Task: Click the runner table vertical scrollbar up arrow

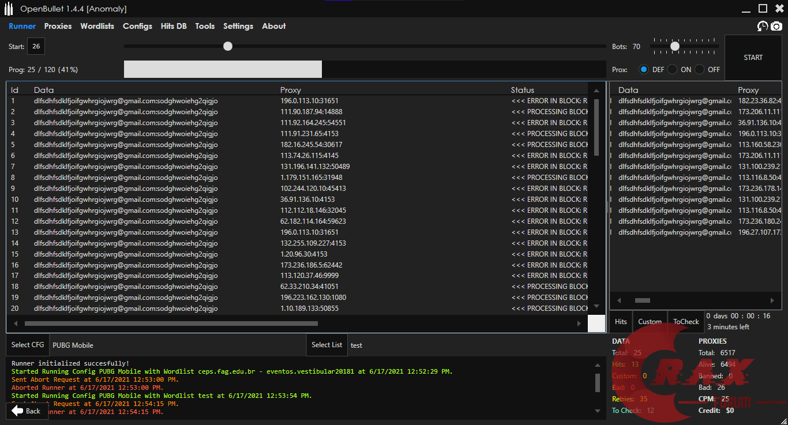Action: pos(596,90)
